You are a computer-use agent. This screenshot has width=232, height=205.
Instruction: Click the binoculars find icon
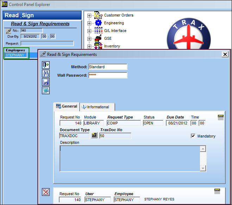click(46, 73)
